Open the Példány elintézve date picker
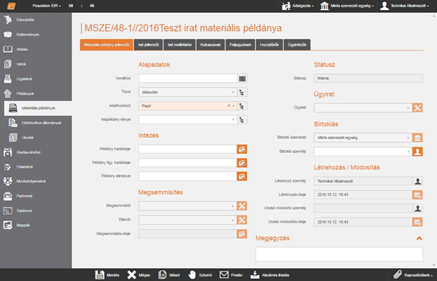Viewport: 437px width, 281px height. click(242, 177)
